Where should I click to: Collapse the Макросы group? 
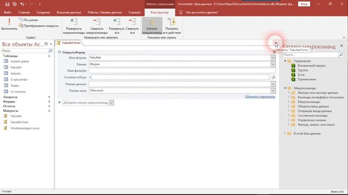point(49,110)
